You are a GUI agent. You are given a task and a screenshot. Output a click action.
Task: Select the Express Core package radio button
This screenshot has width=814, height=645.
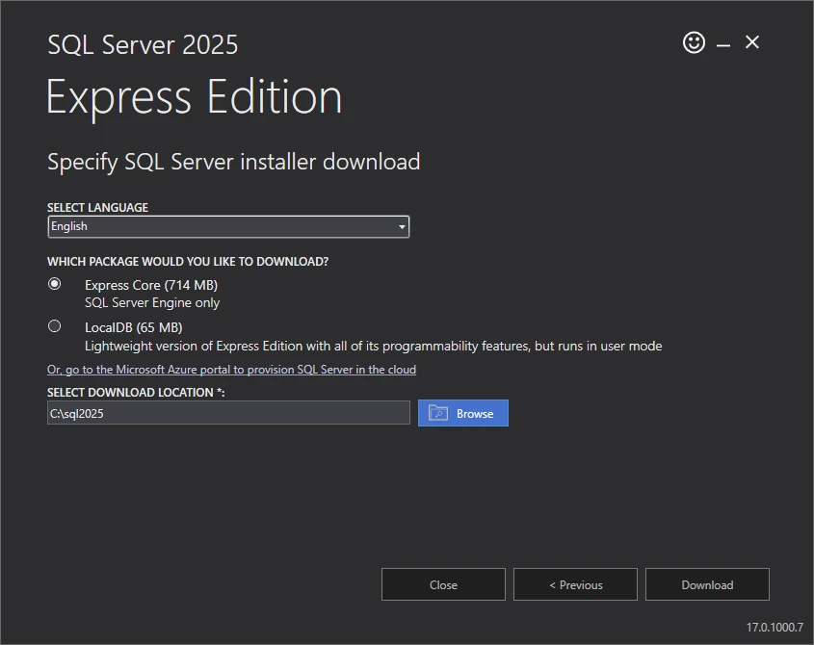click(55, 284)
